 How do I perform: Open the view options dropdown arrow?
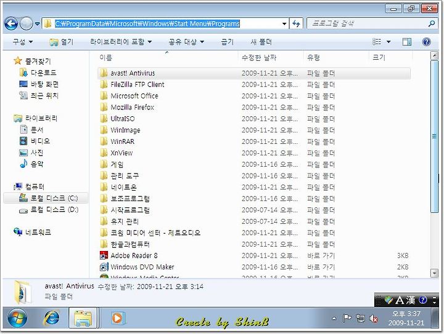pos(388,42)
